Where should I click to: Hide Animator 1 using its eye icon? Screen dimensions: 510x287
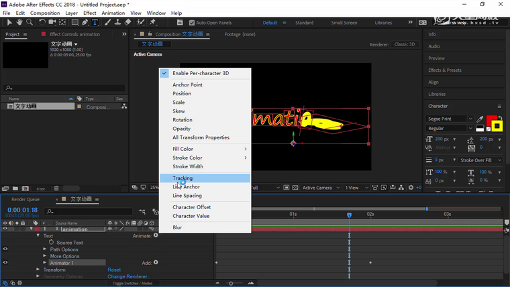[5, 263]
